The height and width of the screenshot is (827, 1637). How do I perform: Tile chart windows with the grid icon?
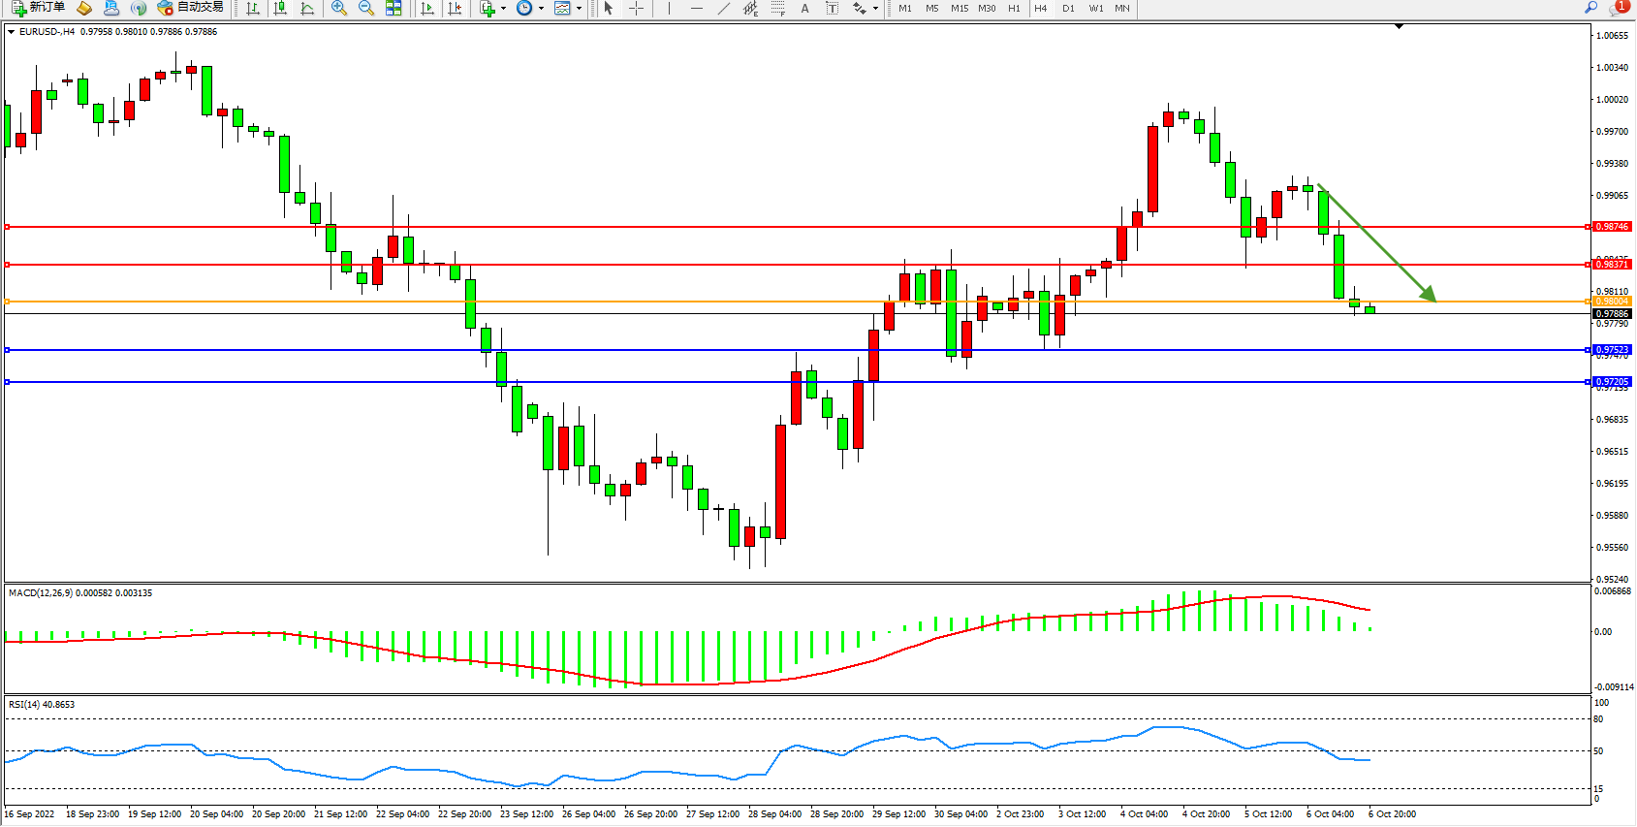tap(394, 9)
